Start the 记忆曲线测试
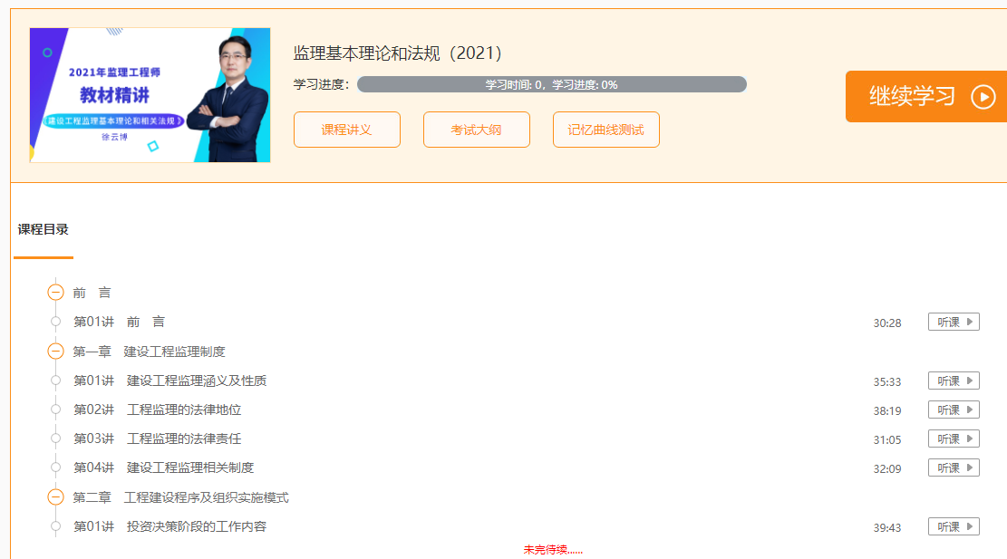Screen dimensions: 1007x559 coord(605,130)
